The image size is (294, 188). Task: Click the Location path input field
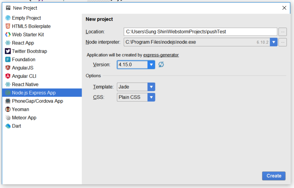[x=200, y=32]
